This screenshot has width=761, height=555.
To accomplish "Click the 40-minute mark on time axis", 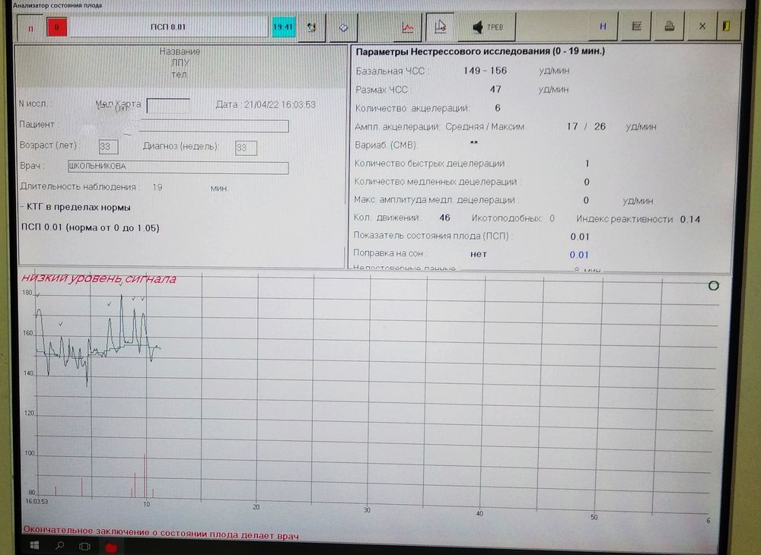I will point(479,513).
